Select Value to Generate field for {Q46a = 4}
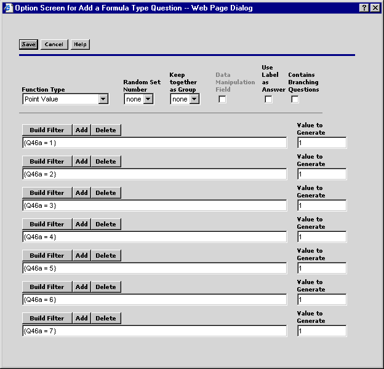 [x=321, y=237]
